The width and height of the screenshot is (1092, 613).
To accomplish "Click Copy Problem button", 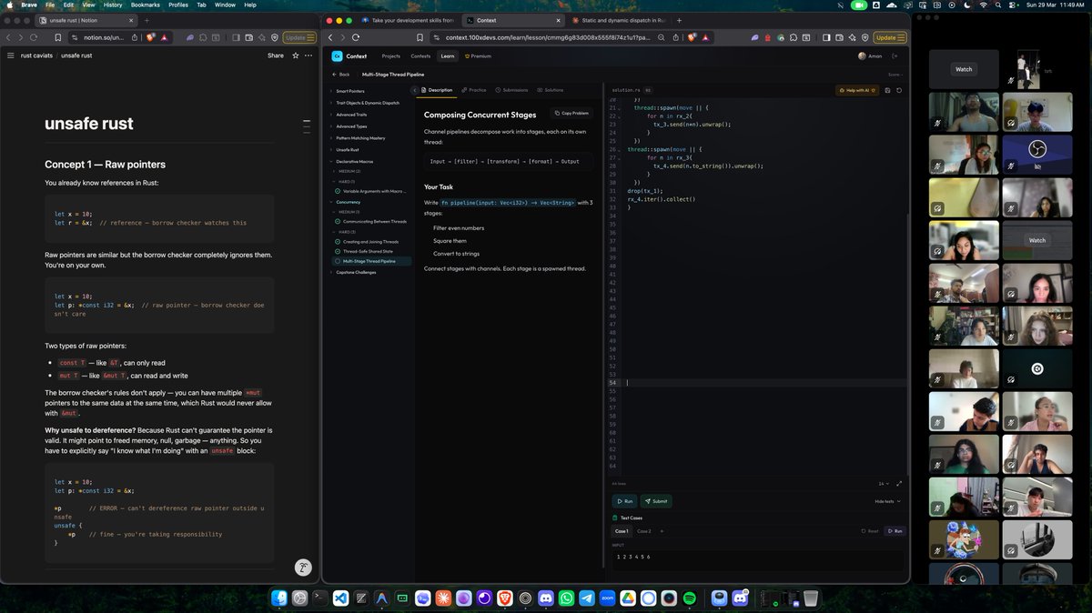I will click(x=572, y=113).
